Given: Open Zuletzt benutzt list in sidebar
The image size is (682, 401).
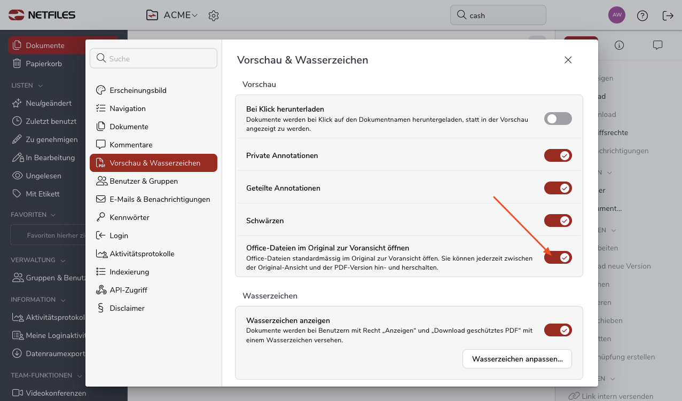Looking at the screenshot, I should (51, 121).
